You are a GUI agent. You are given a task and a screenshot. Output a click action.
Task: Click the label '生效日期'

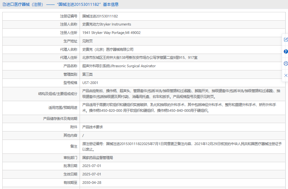70,174
